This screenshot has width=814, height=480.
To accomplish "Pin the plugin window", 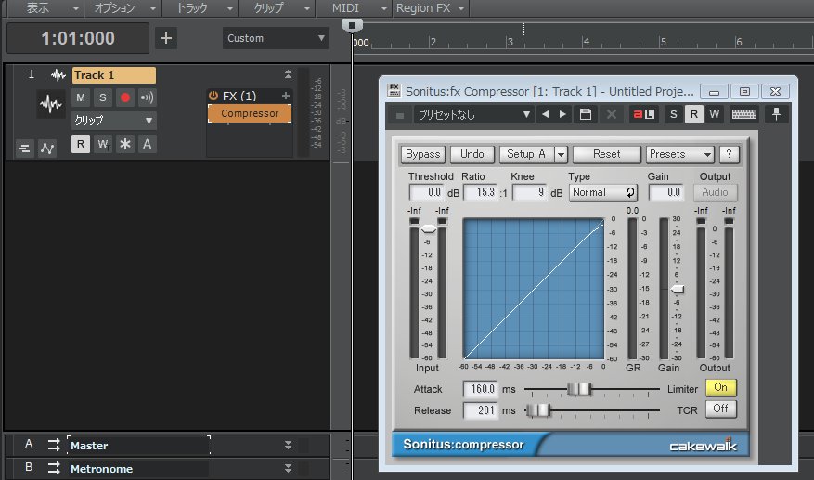I will tap(776, 114).
